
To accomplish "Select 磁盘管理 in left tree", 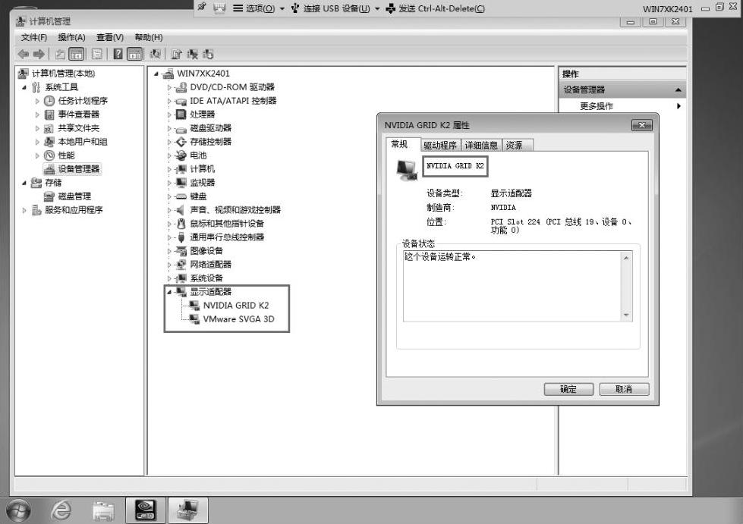I will coord(74,196).
